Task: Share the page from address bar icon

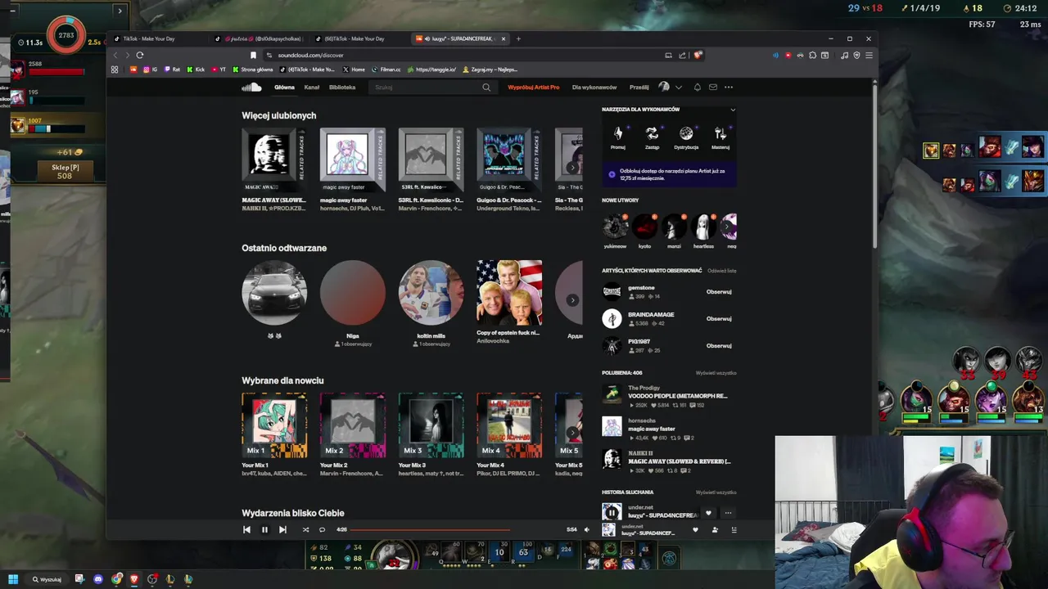Action: click(x=682, y=55)
